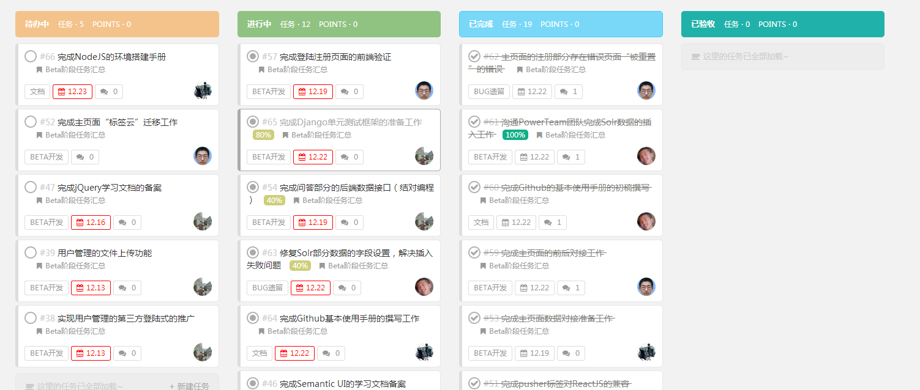Open the 1 comment on task #61
Screen dimensions: 920x390
tap(571, 157)
